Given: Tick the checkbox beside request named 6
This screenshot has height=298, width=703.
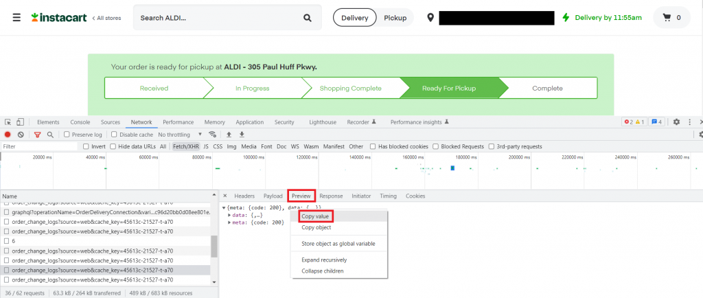Looking at the screenshot, I should [x=7, y=241].
